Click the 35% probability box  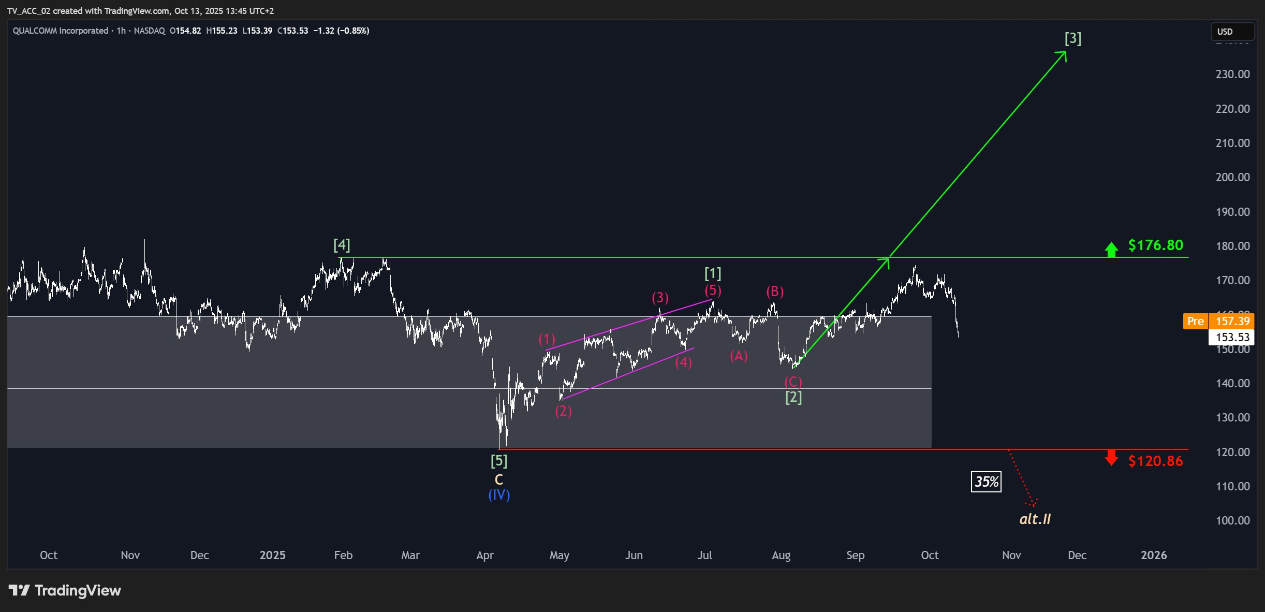pyautogui.click(x=986, y=482)
